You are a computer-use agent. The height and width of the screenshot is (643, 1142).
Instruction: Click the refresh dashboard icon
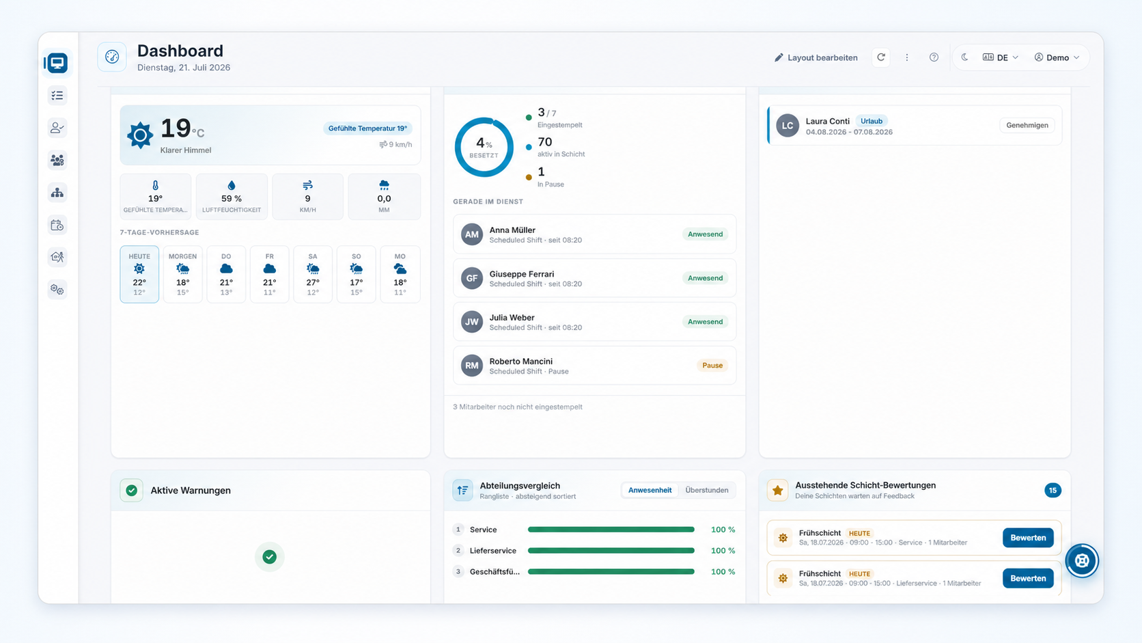pos(881,57)
